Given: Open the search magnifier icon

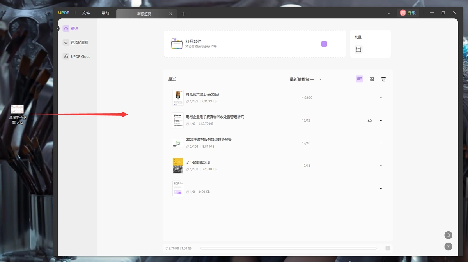Looking at the screenshot, I should coord(448,235).
